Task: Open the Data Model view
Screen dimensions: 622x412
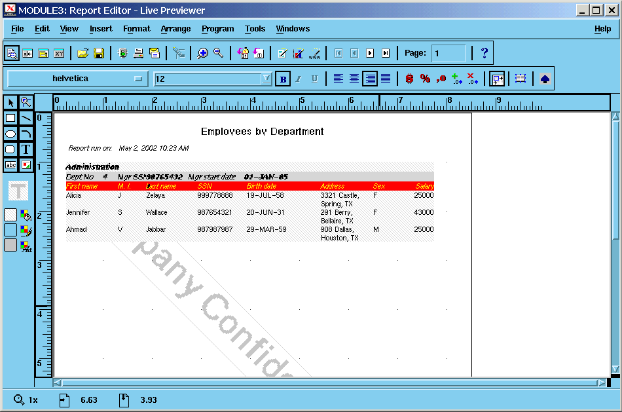Action: pos(27,53)
